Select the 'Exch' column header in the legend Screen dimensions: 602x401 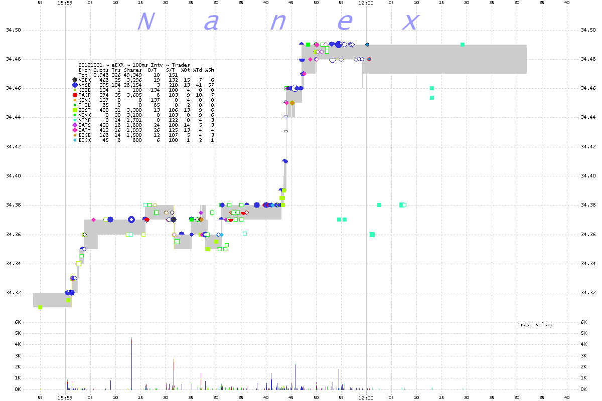pos(85,70)
